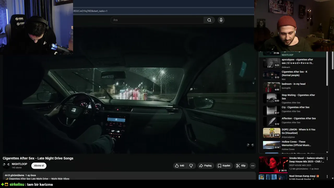Play Affection - Cigarettes After Sex

(299, 119)
